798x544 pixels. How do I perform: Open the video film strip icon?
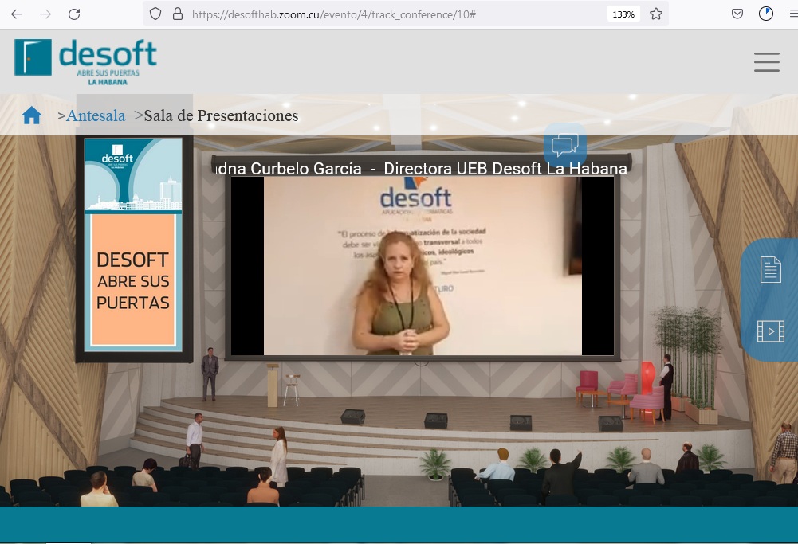[771, 331]
